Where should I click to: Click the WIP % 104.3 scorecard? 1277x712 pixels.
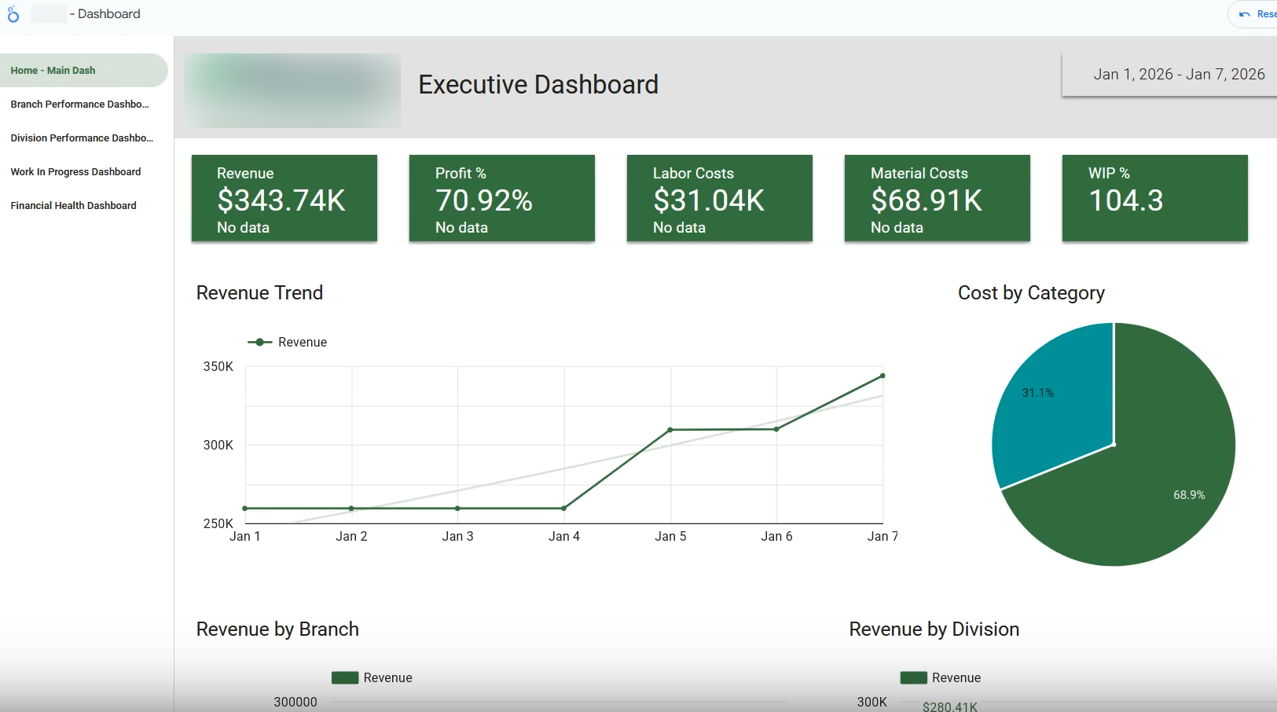1155,198
